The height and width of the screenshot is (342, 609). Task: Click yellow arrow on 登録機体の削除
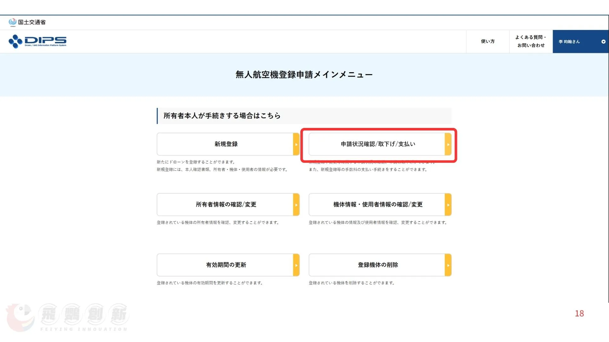coord(448,265)
